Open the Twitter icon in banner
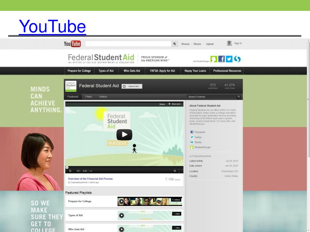 (x=229, y=59)
